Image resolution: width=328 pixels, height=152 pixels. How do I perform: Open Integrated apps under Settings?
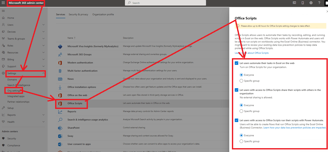[16, 96]
